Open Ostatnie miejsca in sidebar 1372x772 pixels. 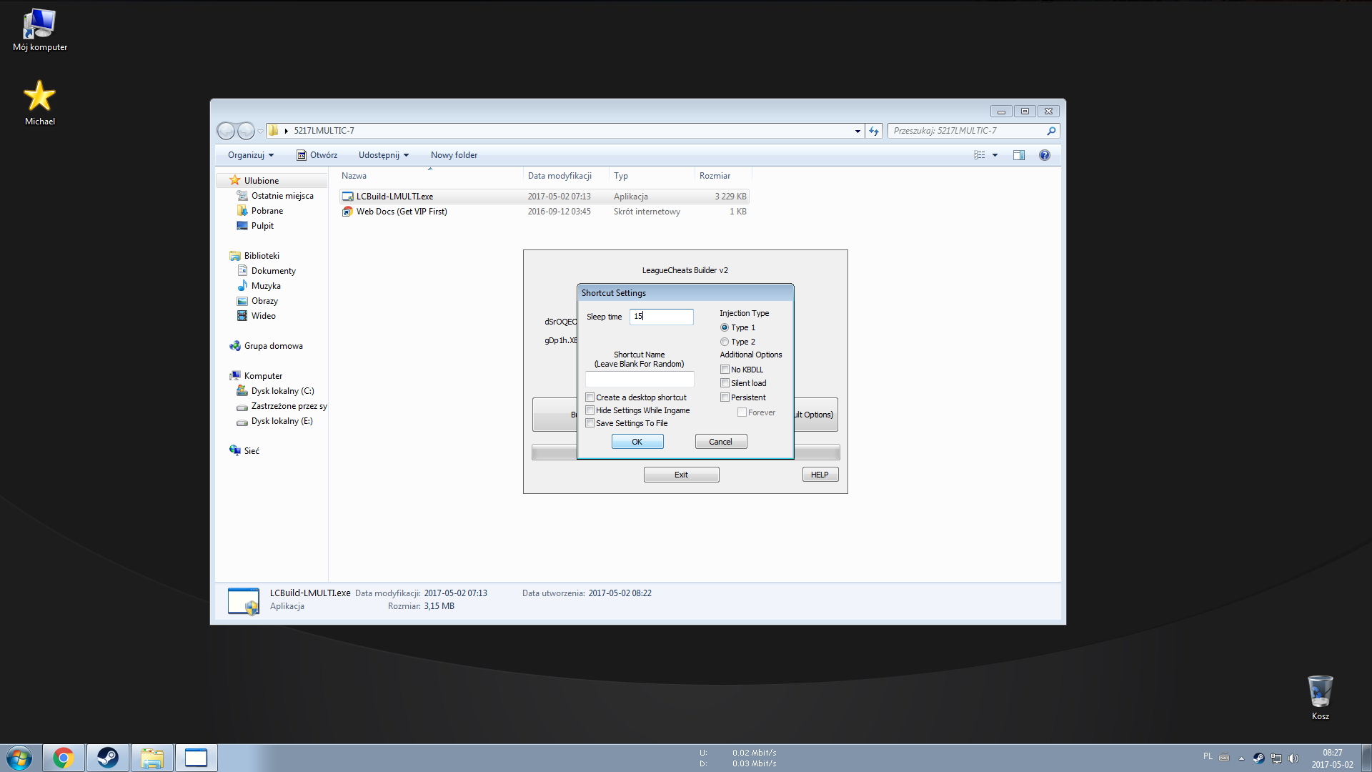click(x=282, y=196)
